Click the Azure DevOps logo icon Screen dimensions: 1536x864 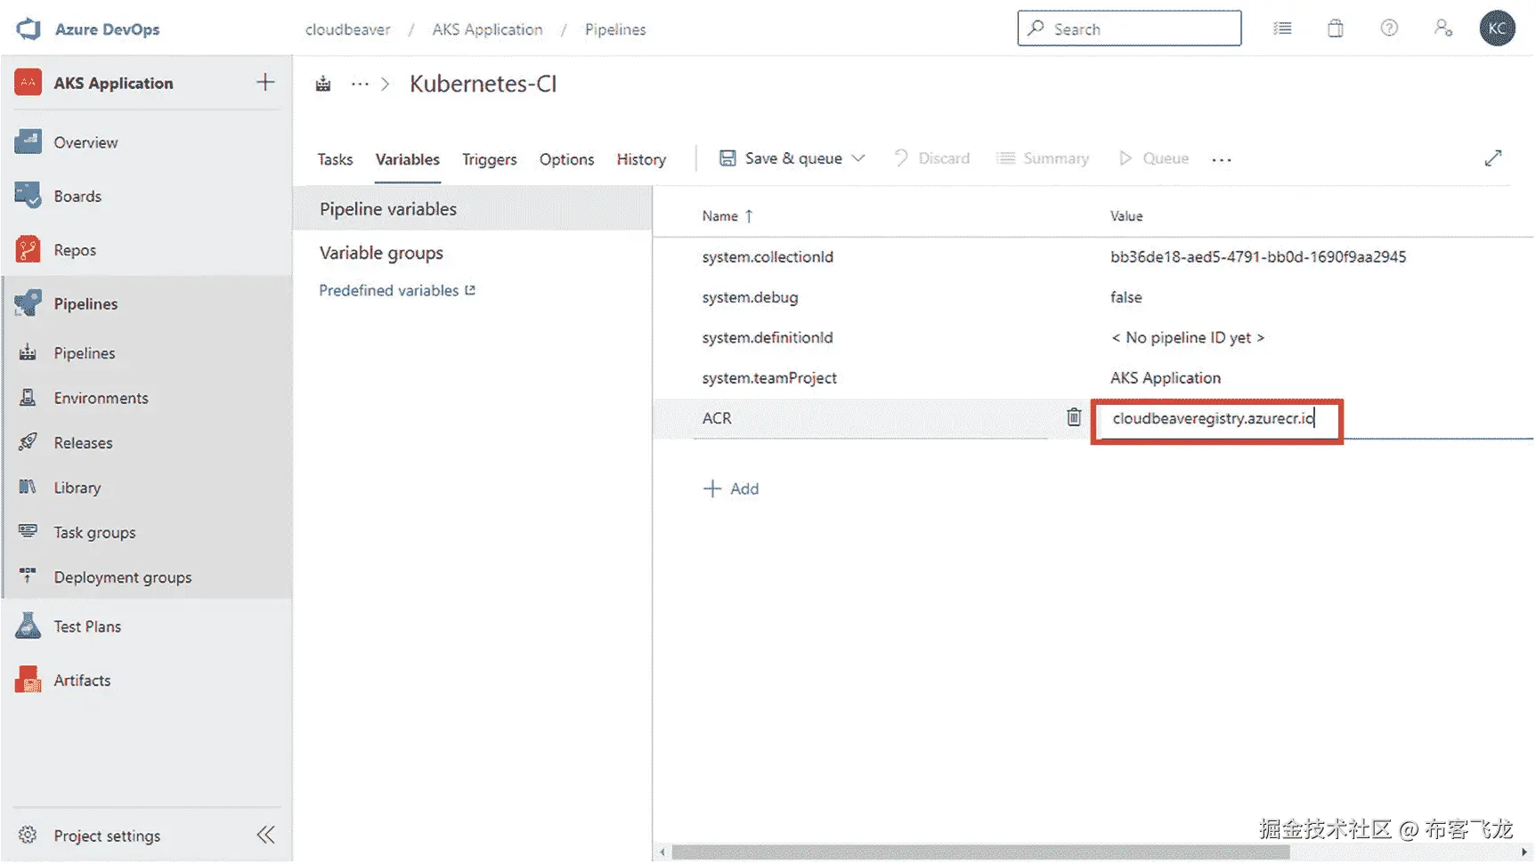point(28,28)
